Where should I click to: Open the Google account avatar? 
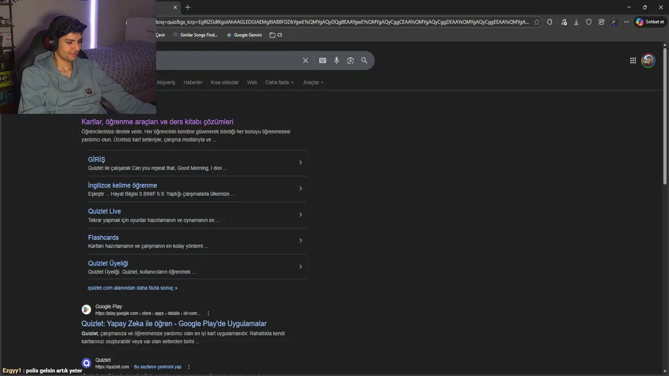pos(648,61)
